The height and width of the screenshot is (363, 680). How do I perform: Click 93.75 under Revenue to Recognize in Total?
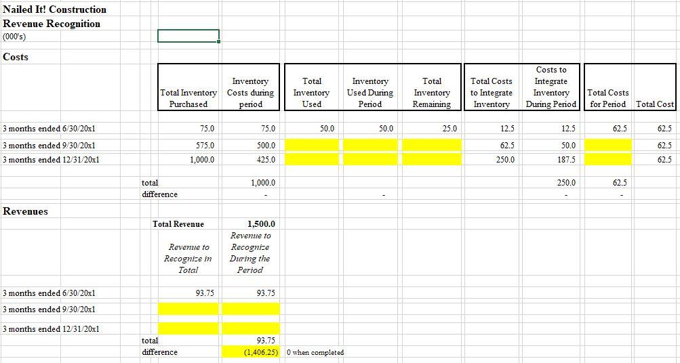(x=205, y=293)
